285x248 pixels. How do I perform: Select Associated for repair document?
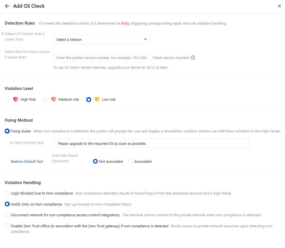(131, 161)
